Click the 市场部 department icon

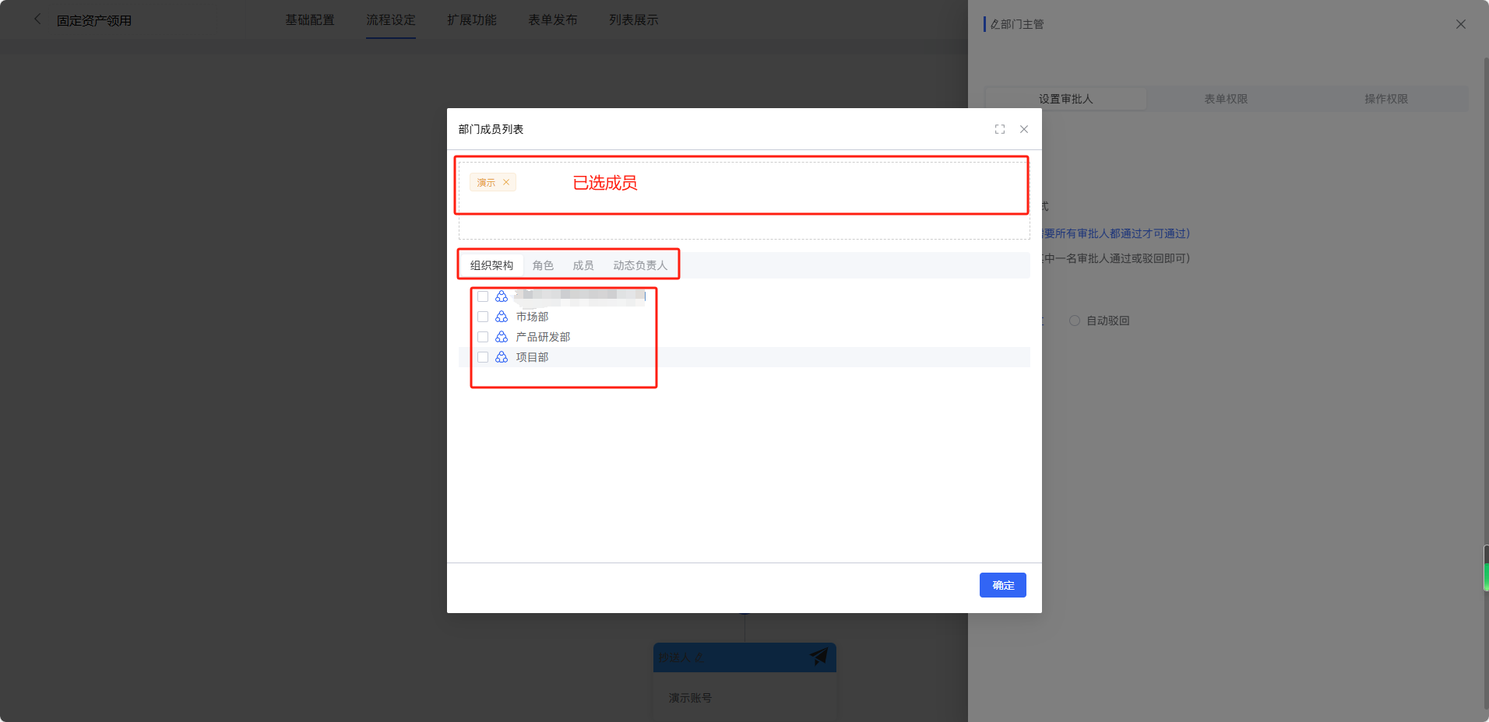502,317
